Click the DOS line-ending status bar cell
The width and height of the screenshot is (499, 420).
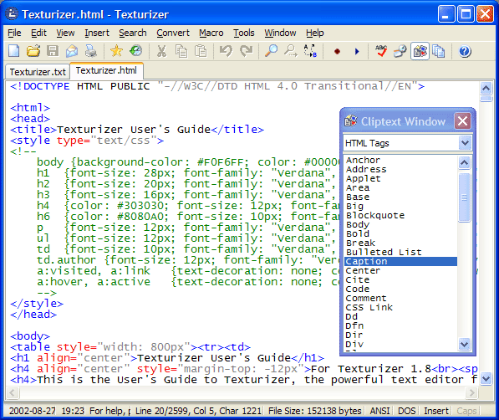tap(407, 411)
